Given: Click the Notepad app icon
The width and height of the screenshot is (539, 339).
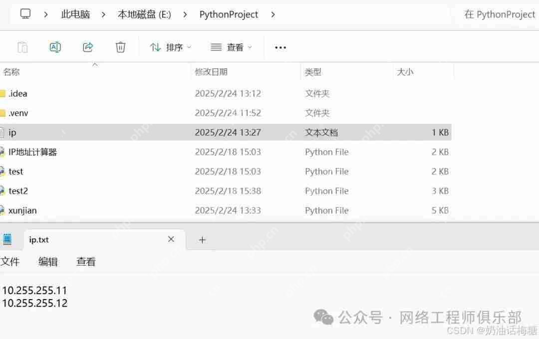Looking at the screenshot, I should 7,239.
